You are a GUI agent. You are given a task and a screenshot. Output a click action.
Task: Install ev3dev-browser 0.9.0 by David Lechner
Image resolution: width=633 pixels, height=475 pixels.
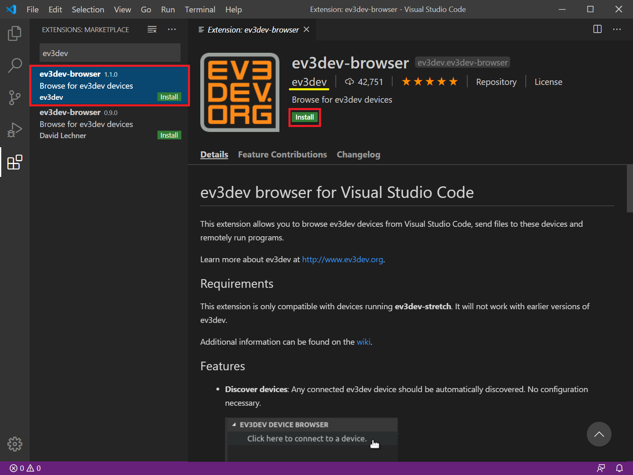pos(169,135)
